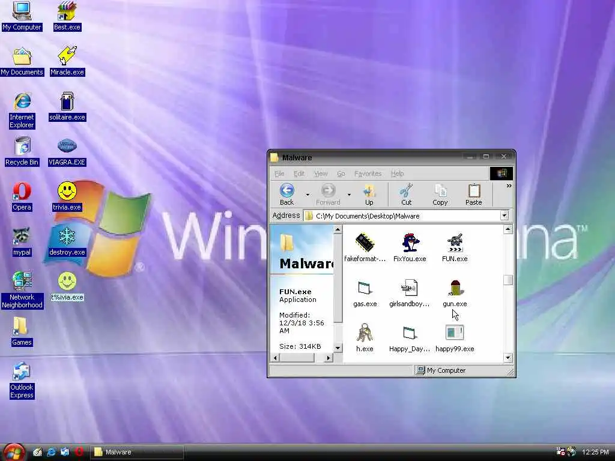Screen dimensions: 615x461
Task: Select the mypal raccoon desktop icon
Action: [x=22, y=242]
